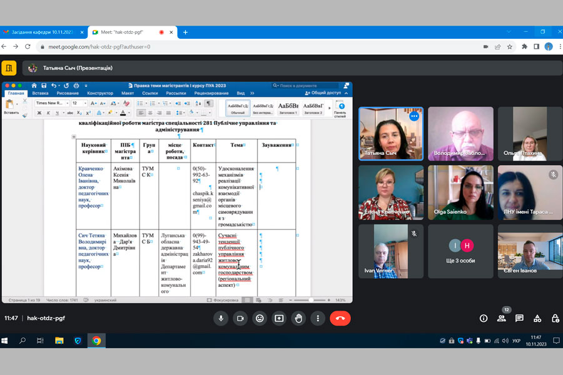
Task: Apply text highlight color
Action: [110, 113]
